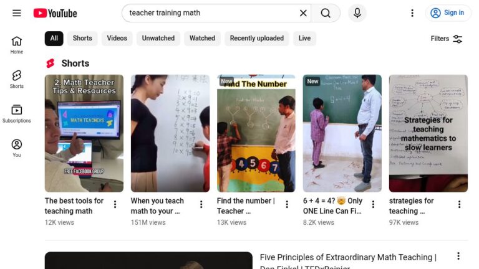Select the Recently uploaded chip
This screenshot has width=479, height=269.
click(x=257, y=39)
